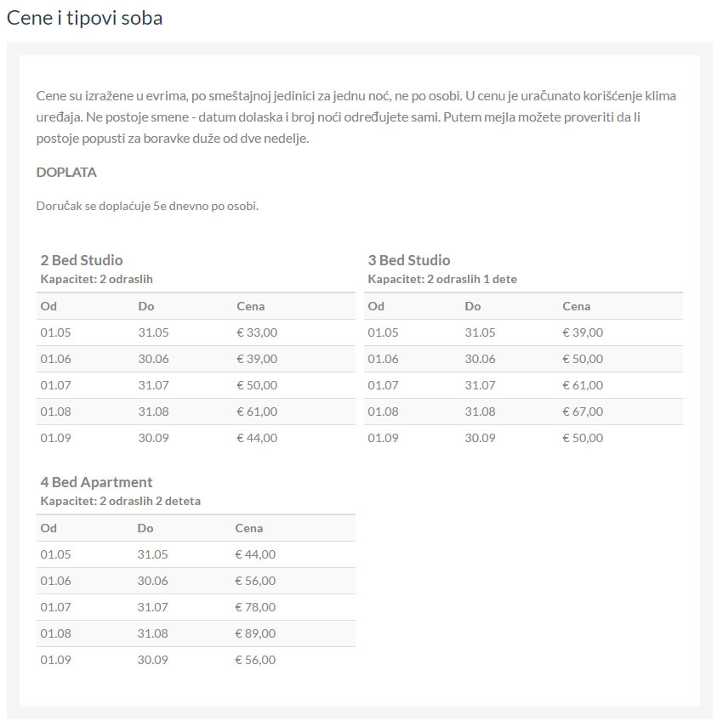Click the € 33,00 price cell

point(257,332)
